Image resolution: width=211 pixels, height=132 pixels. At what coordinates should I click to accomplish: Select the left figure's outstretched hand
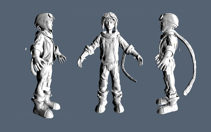(62, 58)
